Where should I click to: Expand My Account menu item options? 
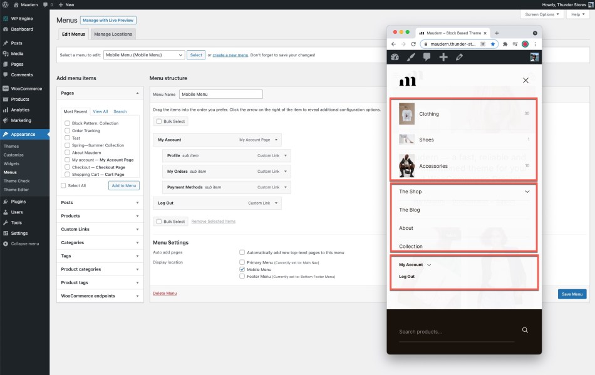click(x=276, y=140)
